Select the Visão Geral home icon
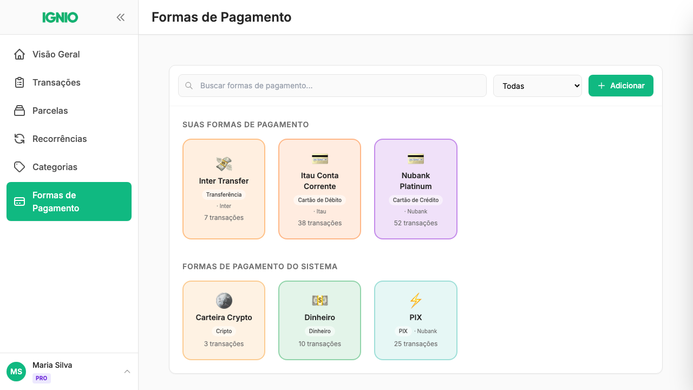This screenshot has width=693, height=390. coord(19,54)
